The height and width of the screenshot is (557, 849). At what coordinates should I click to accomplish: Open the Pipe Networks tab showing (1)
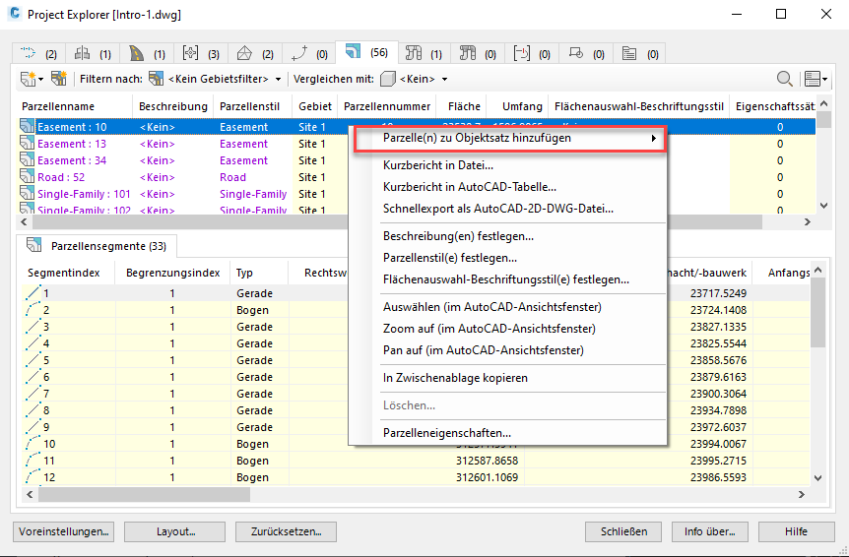tap(424, 53)
